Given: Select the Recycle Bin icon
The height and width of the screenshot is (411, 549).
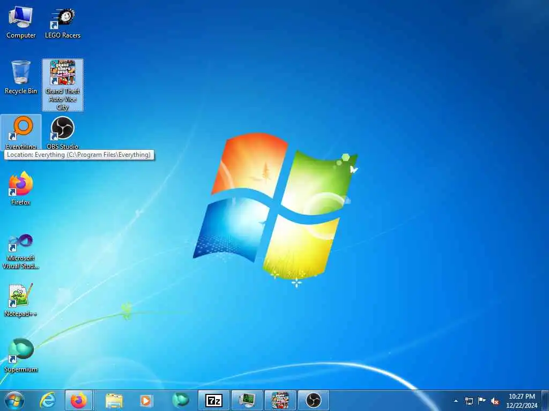Looking at the screenshot, I should [x=21, y=78].
